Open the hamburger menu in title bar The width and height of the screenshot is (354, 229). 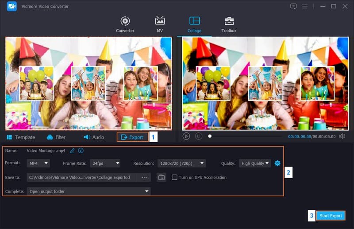click(x=305, y=6)
